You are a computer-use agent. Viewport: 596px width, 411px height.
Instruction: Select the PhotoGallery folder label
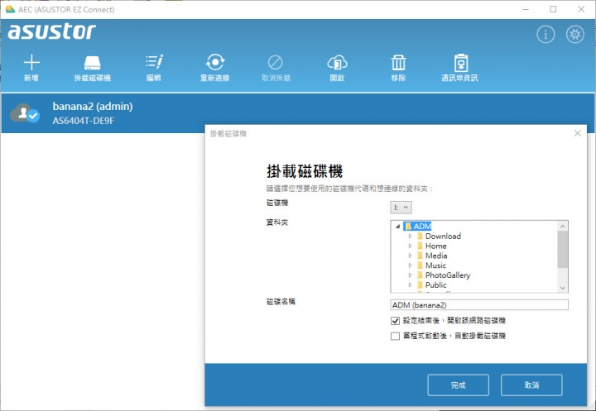click(448, 275)
